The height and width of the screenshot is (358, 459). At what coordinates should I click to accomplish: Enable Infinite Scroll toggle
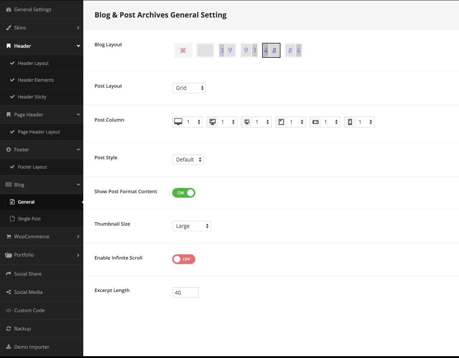click(184, 259)
